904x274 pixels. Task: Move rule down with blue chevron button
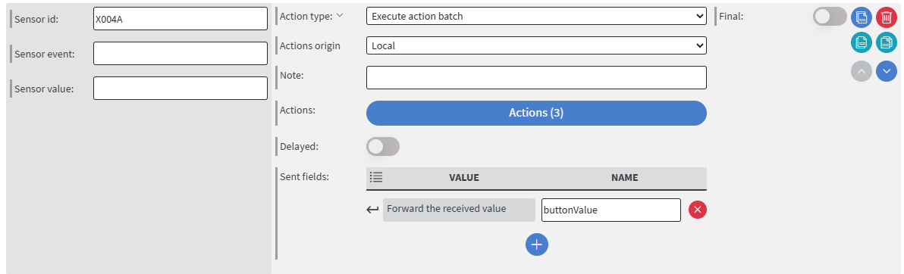pos(887,71)
